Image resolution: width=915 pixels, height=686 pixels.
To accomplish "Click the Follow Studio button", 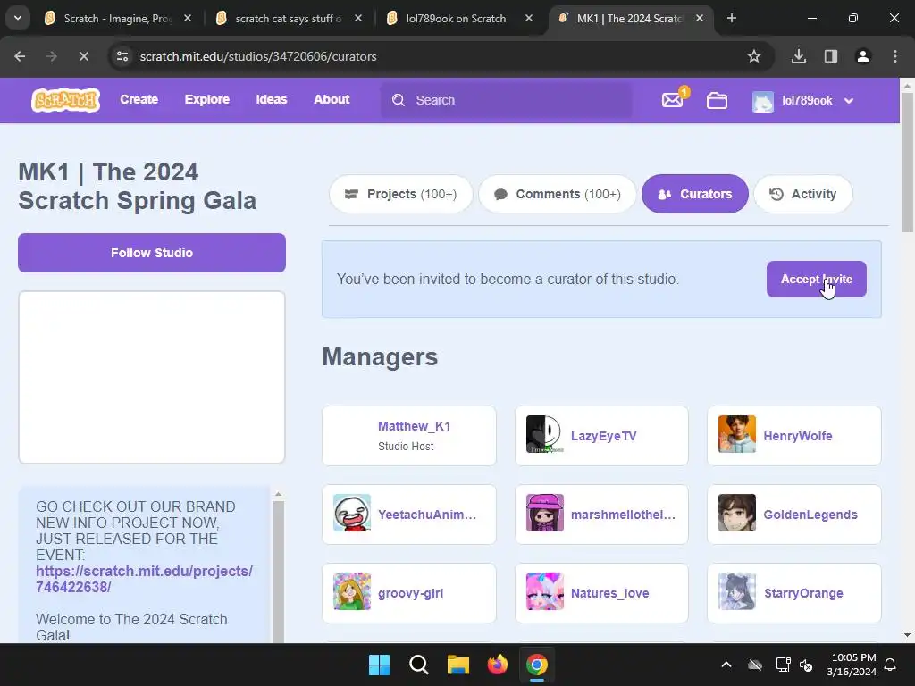I will click(x=152, y=253).
